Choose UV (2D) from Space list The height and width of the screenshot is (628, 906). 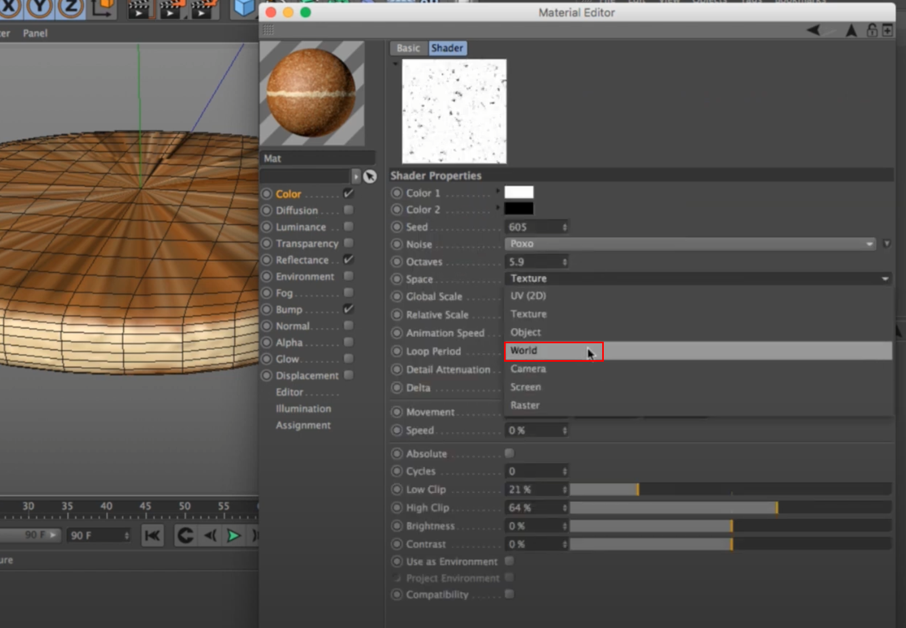pos(698,296)
